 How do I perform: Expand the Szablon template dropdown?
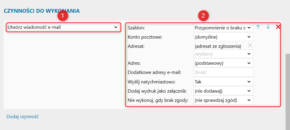223,28
